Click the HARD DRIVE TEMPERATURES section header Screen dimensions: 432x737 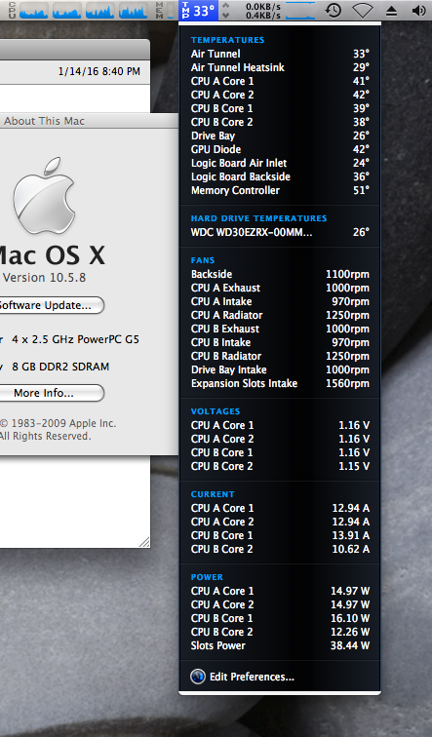[258, 218]
